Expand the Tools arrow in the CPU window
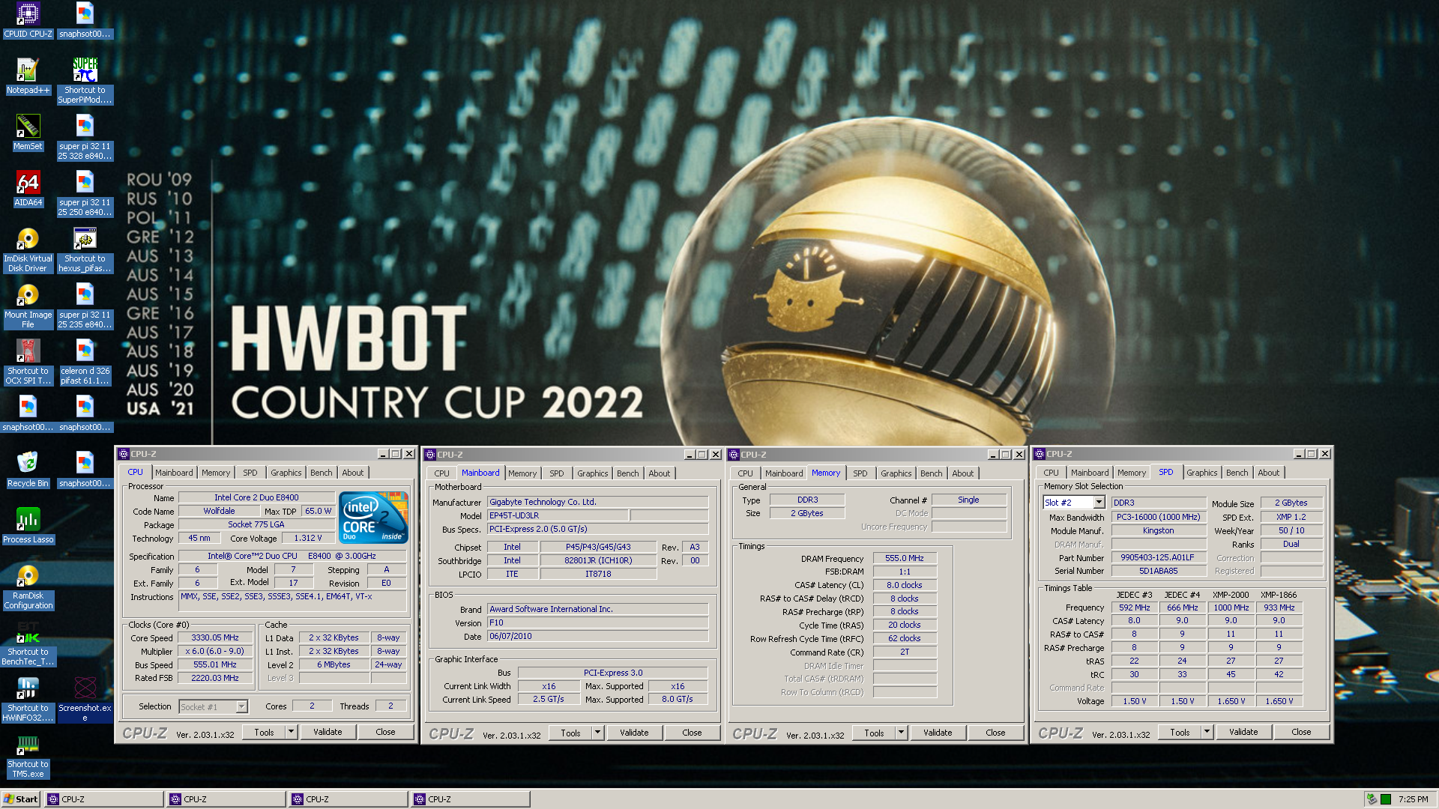This screenshot has width=1439, height=809. [x=291, y=732]
